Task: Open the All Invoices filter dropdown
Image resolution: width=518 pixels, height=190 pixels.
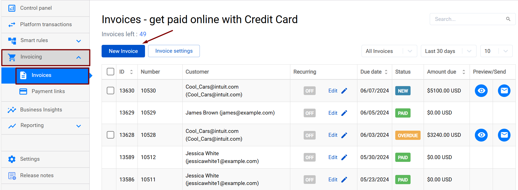Action: coord(389,51)
